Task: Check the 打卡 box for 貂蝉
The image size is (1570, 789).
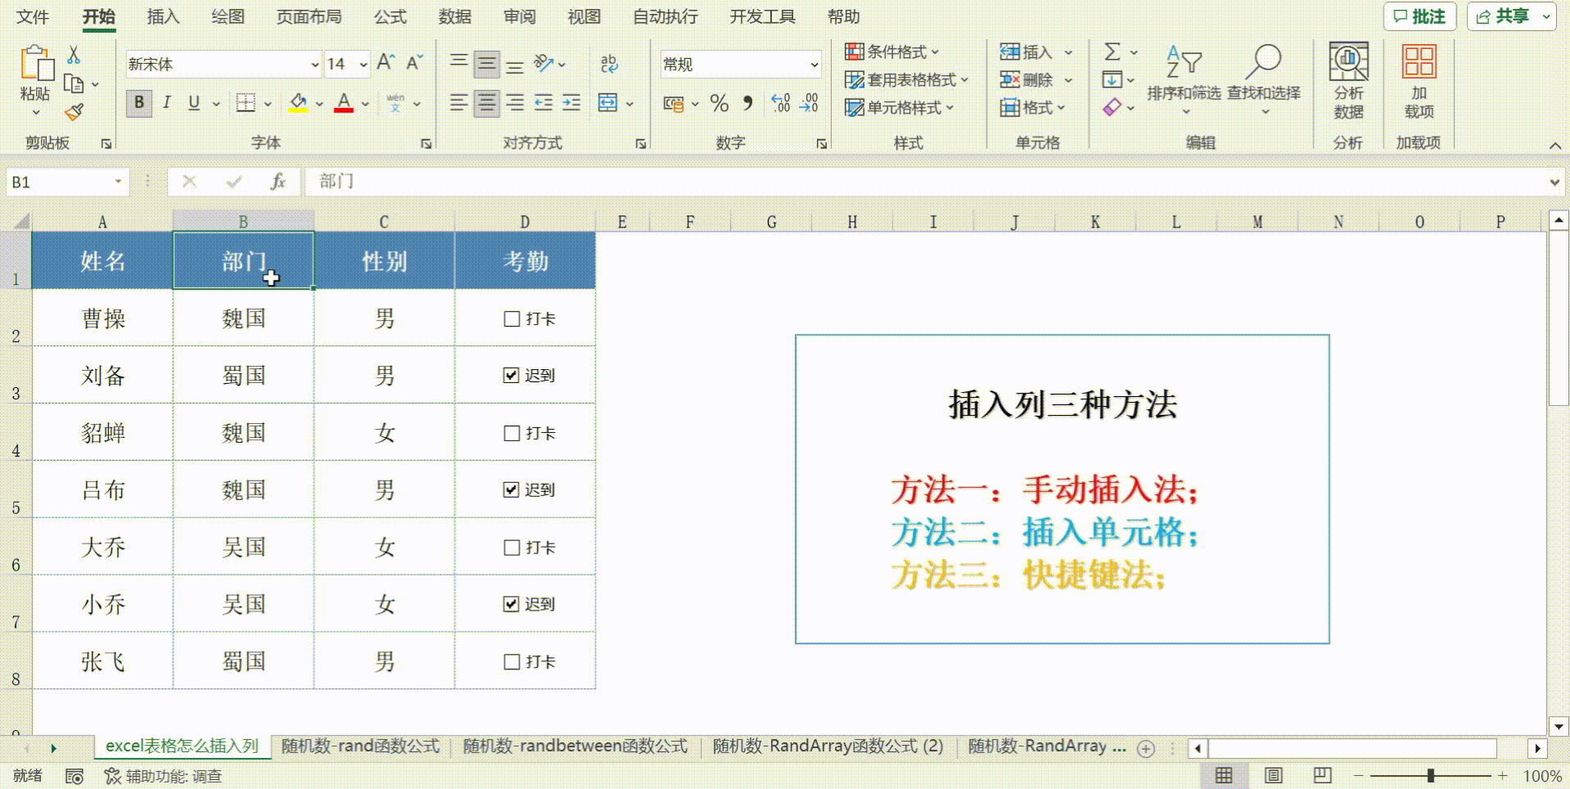Action: [512, 433]
